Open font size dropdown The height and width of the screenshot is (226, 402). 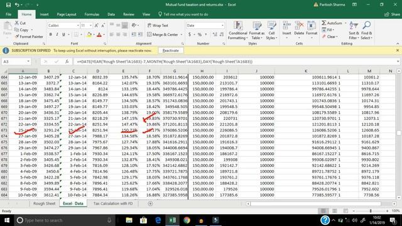pos(90,25)
